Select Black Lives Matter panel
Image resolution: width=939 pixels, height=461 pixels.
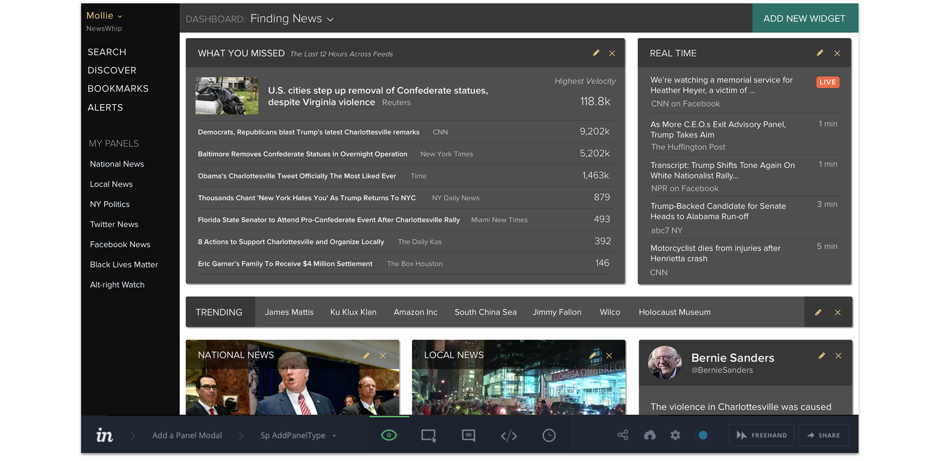[x=124, y=265]
